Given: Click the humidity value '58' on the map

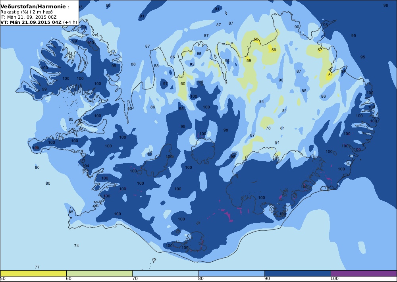Looking at the screenshot, I should (x=256, y=39).
